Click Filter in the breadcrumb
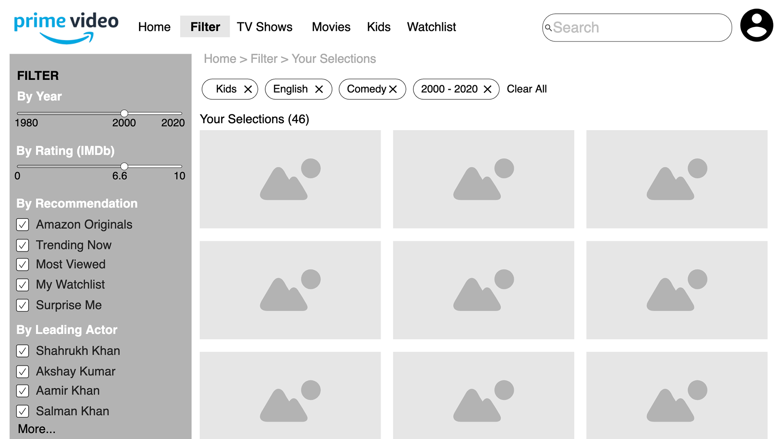 click(x=264, y=59)
